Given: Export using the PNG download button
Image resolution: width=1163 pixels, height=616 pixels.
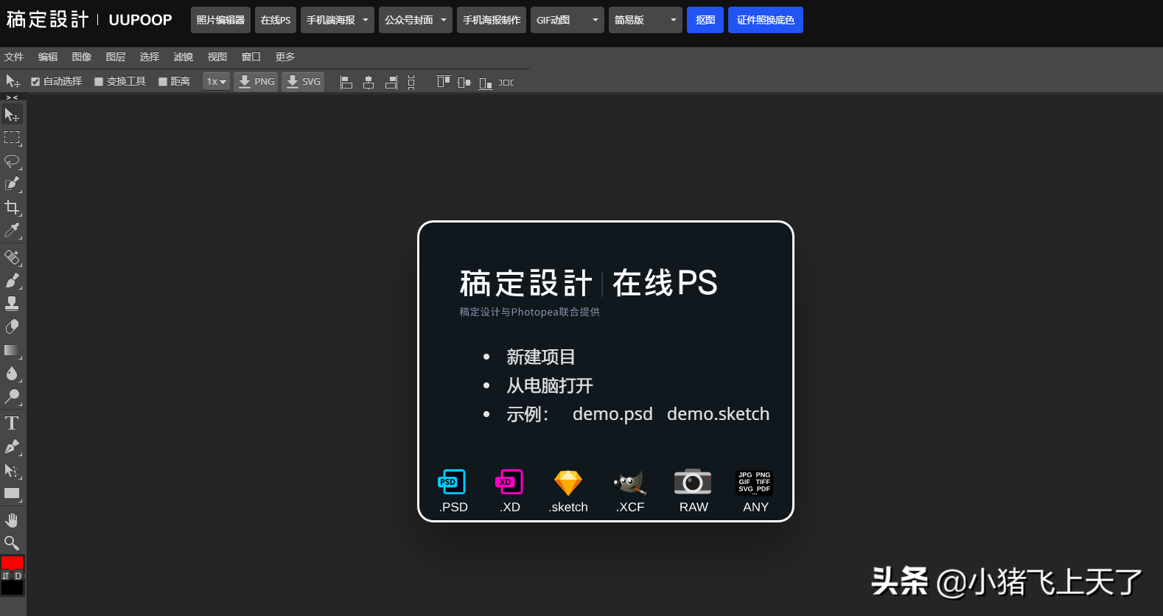Looking at the screenshot, I should point(256,82).
